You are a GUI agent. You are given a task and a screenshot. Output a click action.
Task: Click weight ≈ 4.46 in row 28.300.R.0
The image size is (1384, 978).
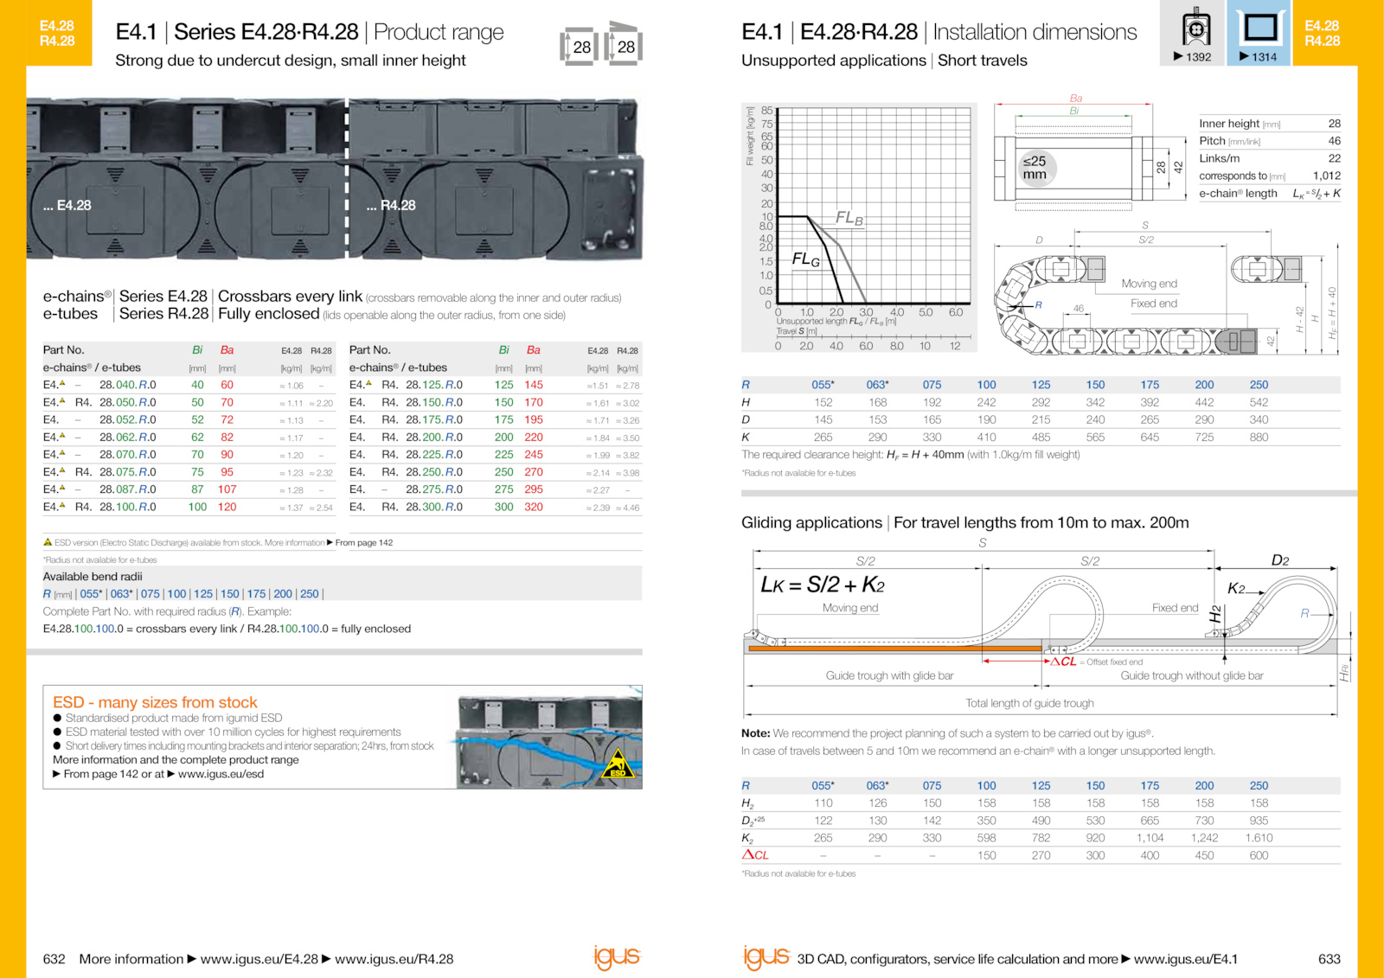(628, 508)
